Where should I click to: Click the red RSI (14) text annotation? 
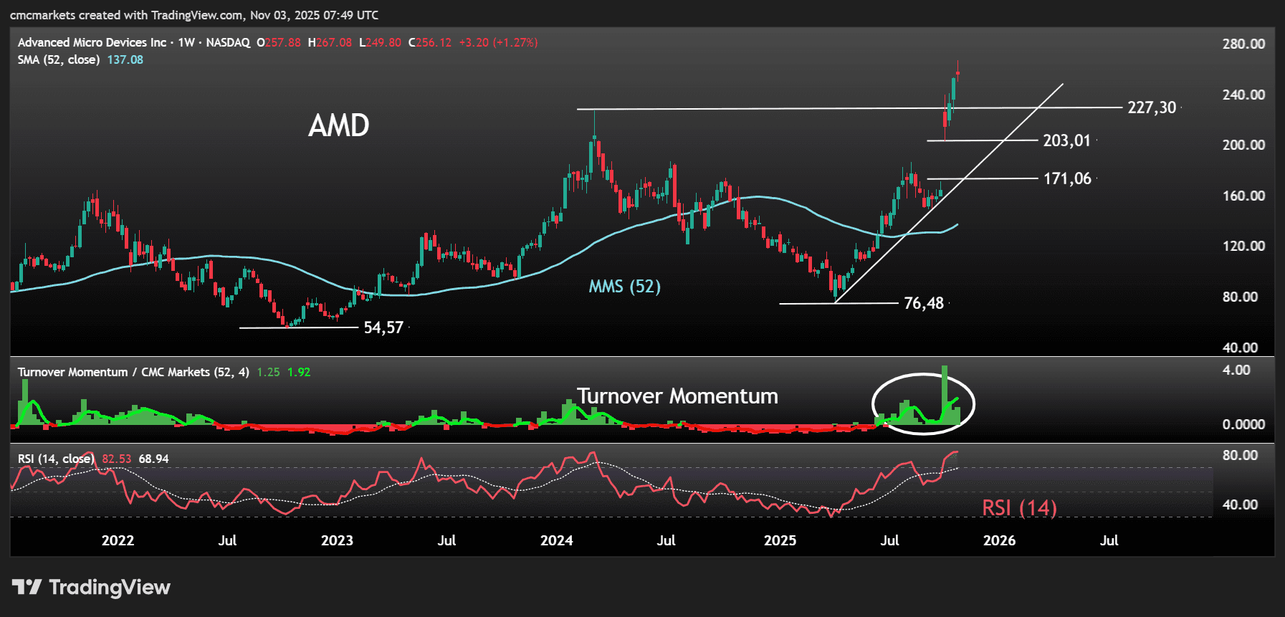click(1019, 508)
